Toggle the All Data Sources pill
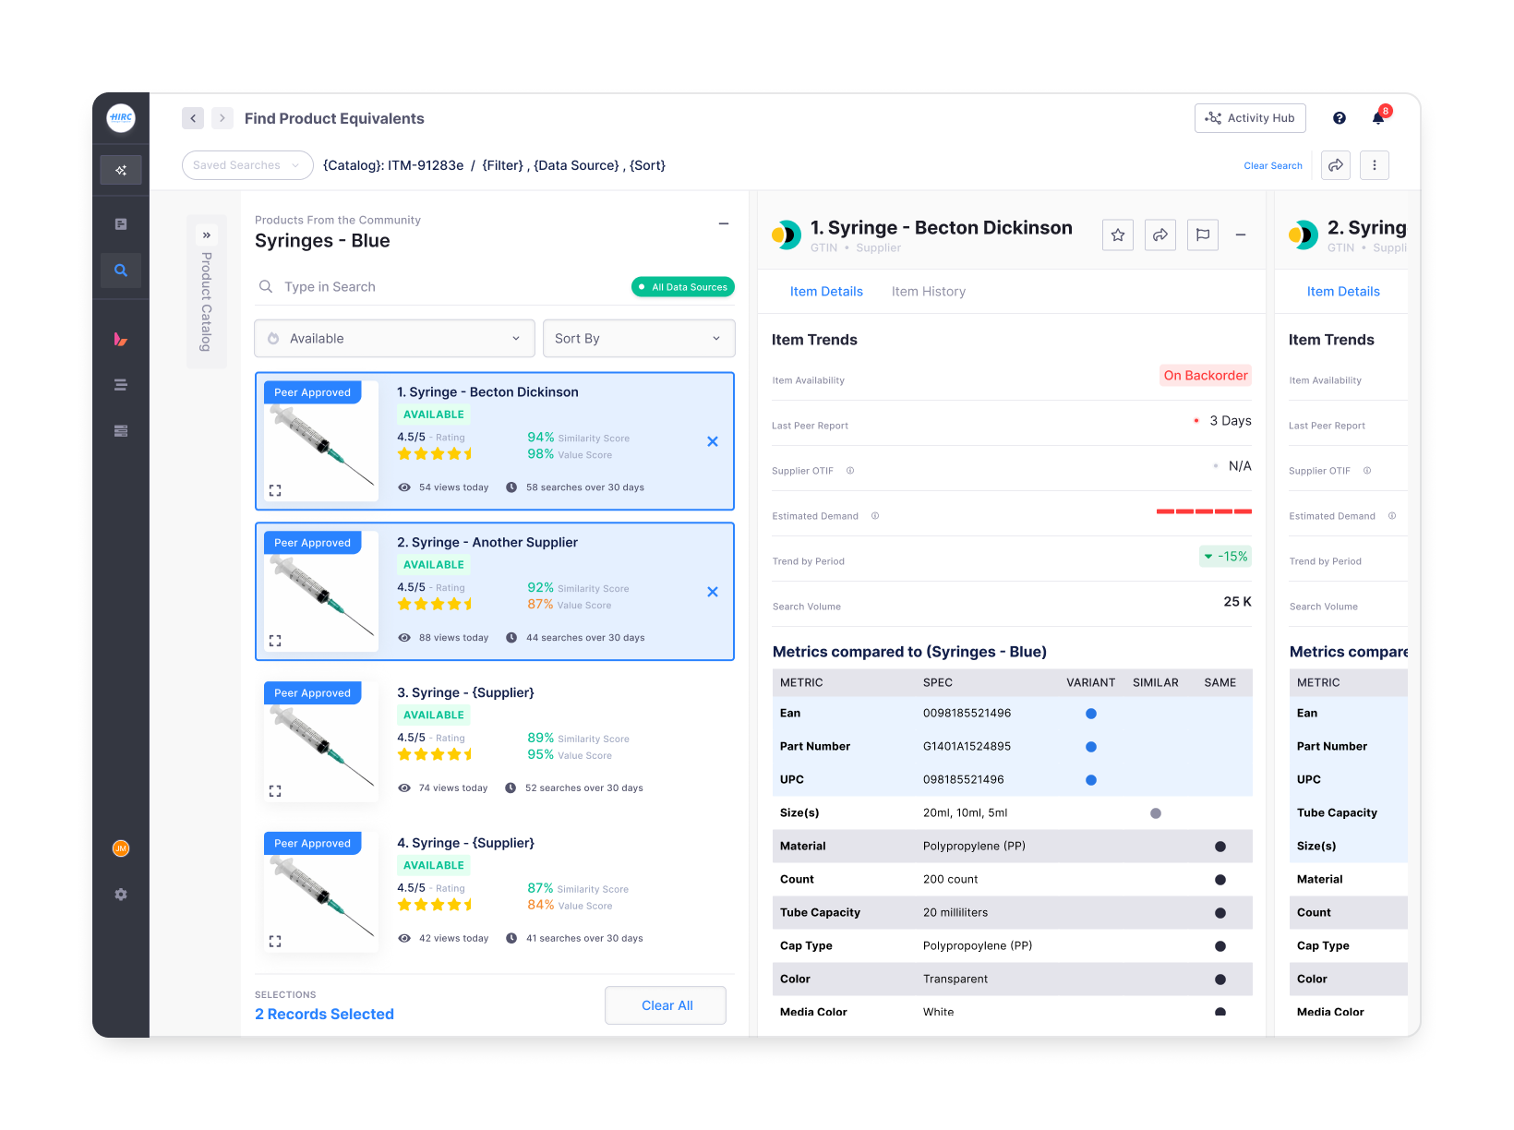The width and height of the screenshot is (1514, 1130). pyautogui.click(x=683, y=287)
